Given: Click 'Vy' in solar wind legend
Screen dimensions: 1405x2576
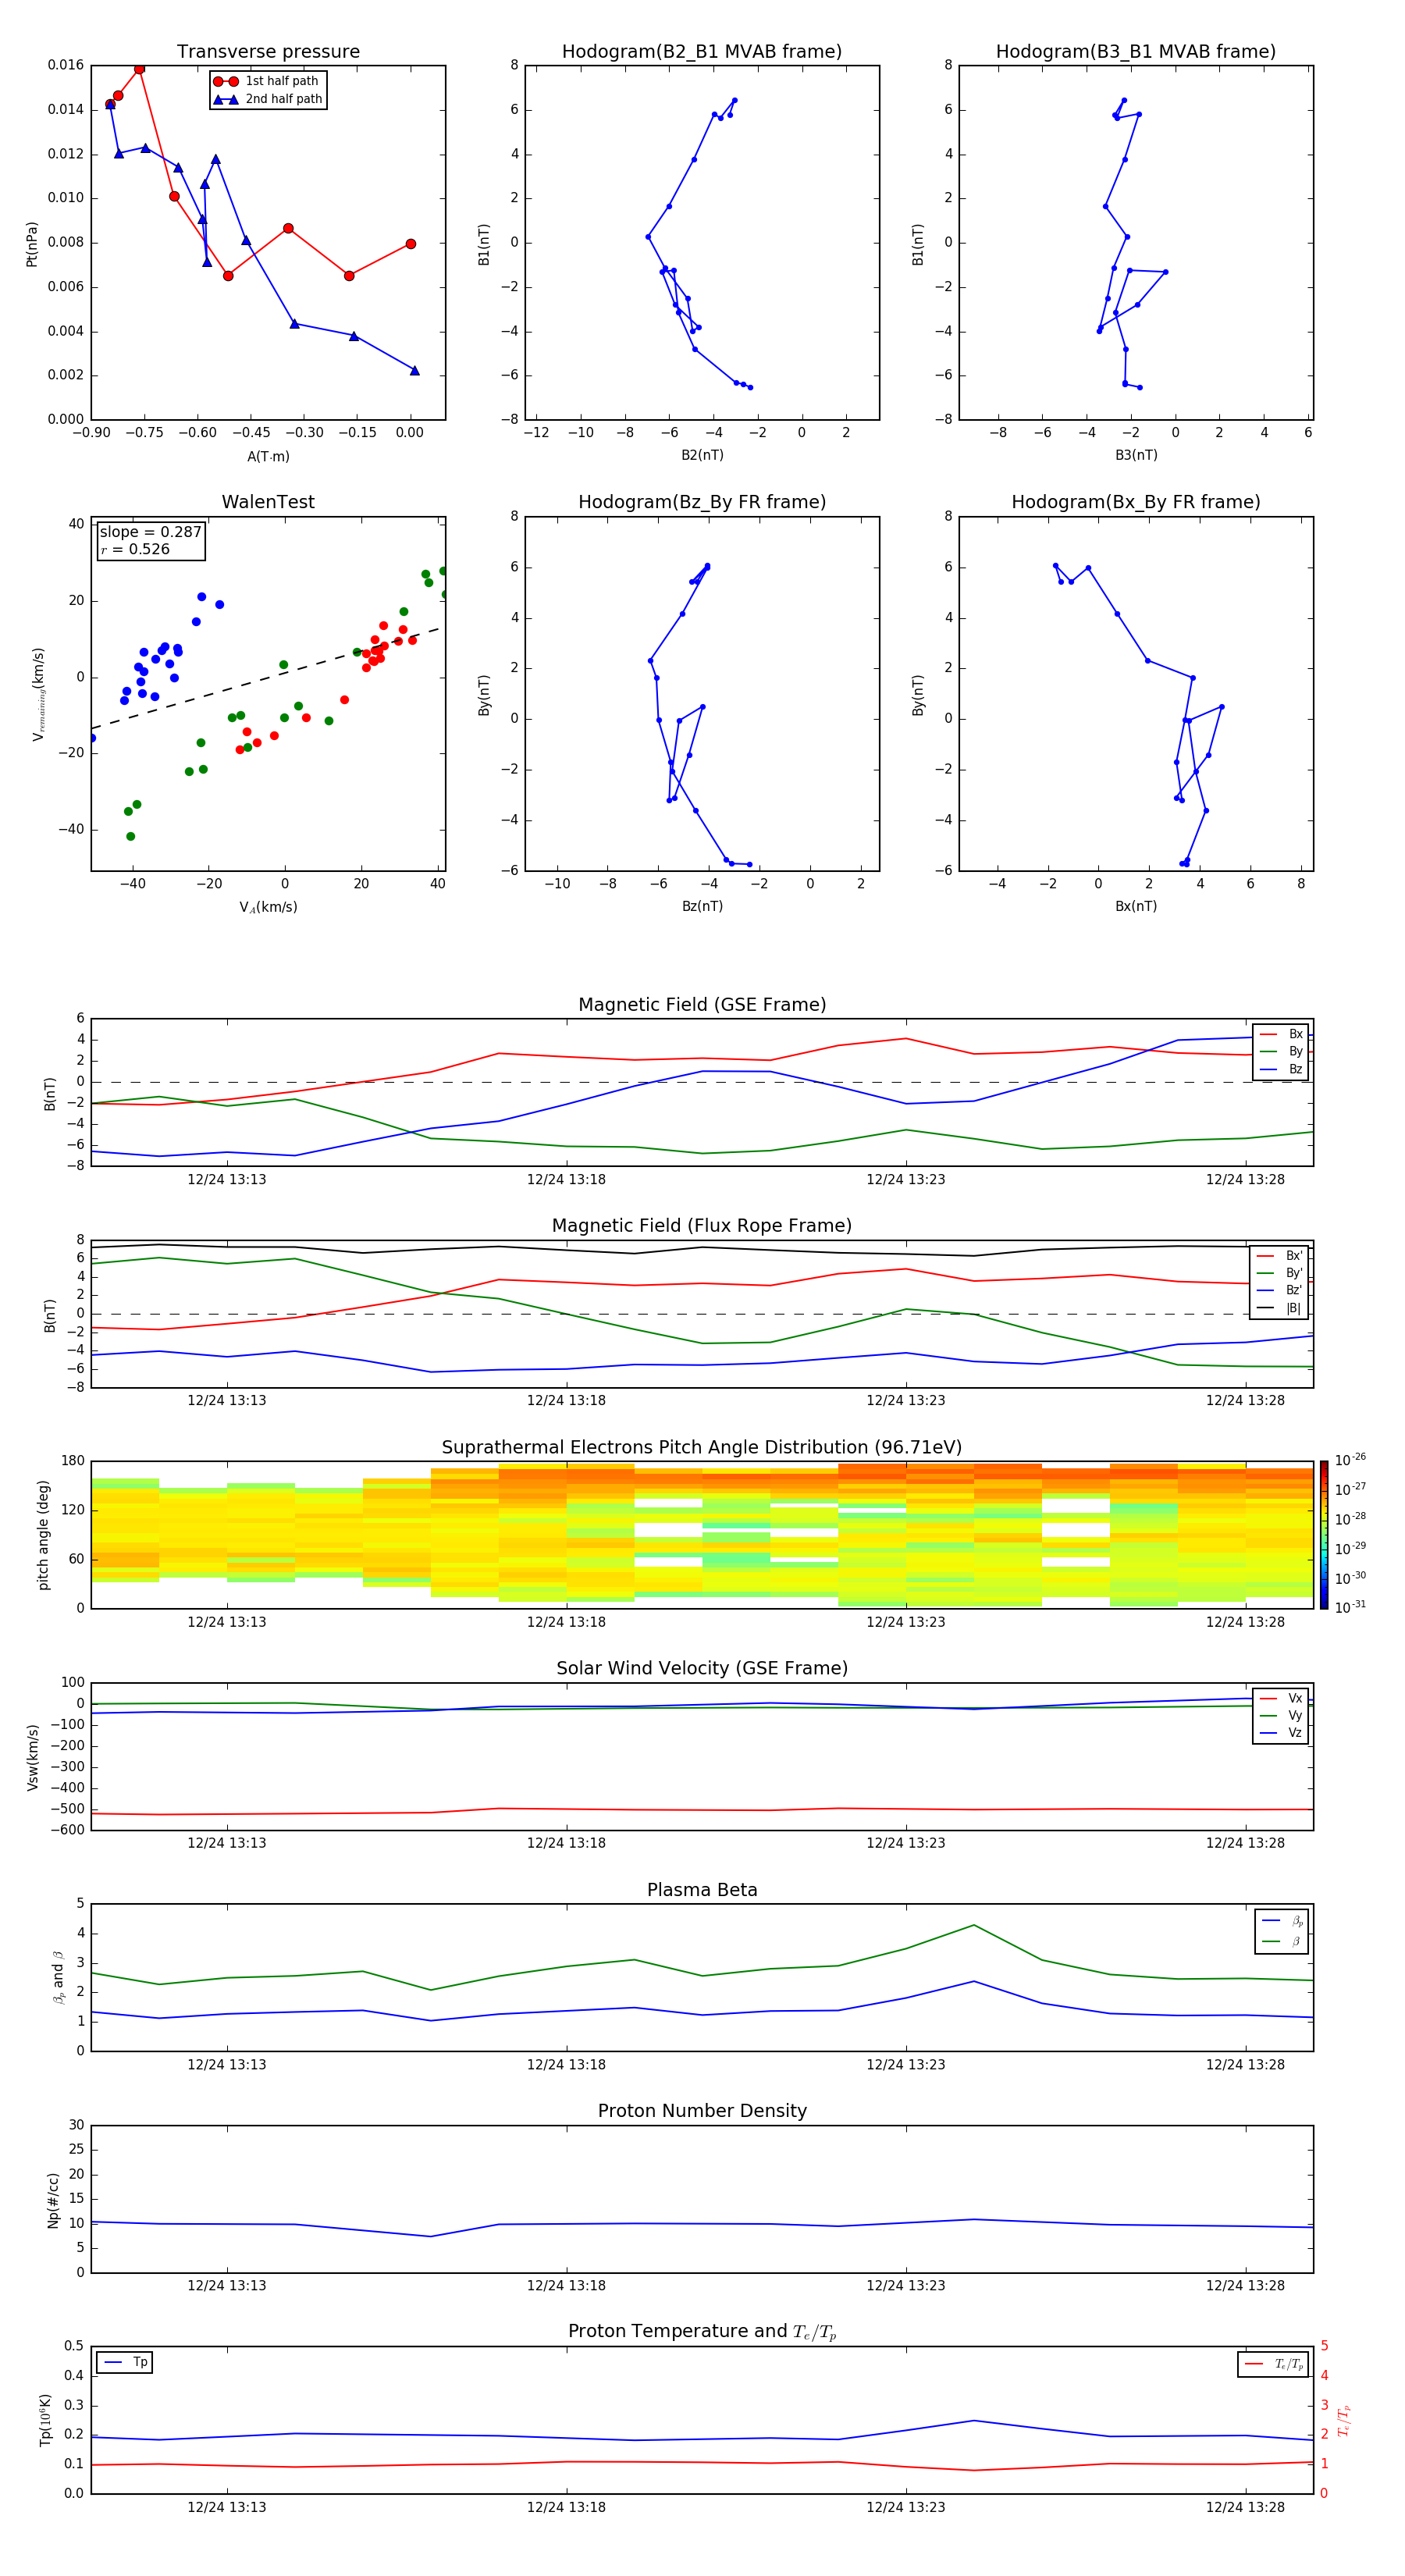Looking at the screenshot, I should (x=1295, y=1716).
